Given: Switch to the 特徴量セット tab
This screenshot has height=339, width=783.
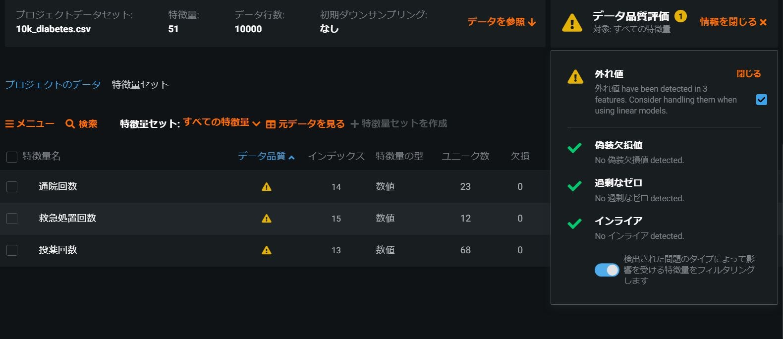Looking at the screenshot, I should (x=140, y=85).
